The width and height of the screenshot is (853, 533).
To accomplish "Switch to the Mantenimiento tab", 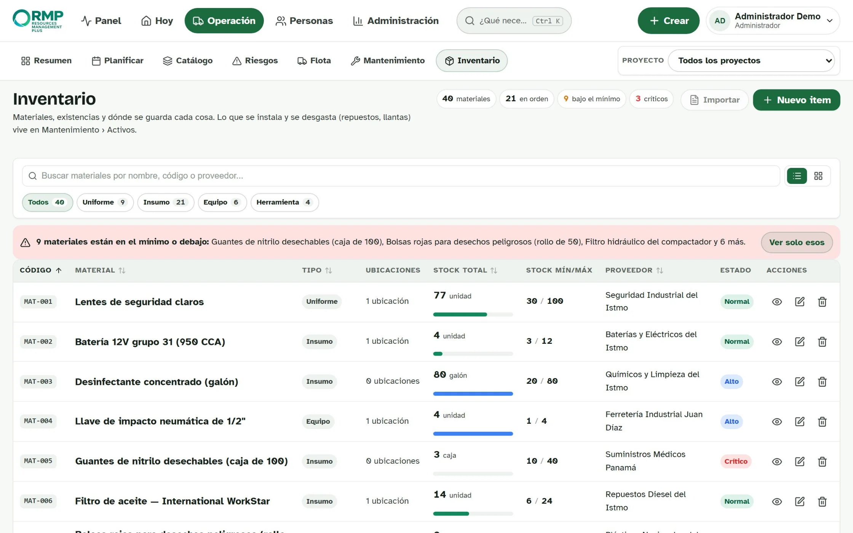I will 388,61.
